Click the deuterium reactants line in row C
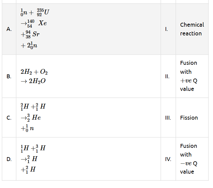Viewport: 213px width, 188px height. [x=33, y=106]
